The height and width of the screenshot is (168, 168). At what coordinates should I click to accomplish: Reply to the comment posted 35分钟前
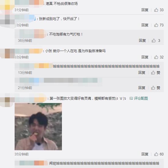(145, 154)
